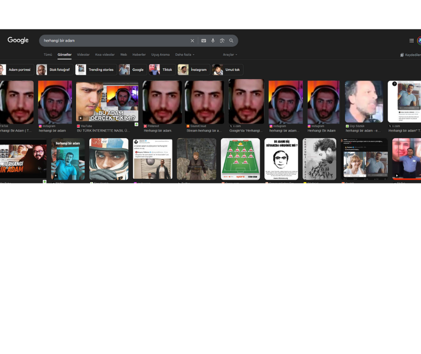This screenshot has width=421, height=354.
Task: Switch to the Haberler tab
Action: (139, 55)
